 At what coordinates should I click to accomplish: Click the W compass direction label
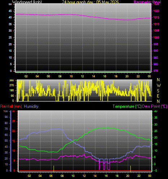click(159, 86)
